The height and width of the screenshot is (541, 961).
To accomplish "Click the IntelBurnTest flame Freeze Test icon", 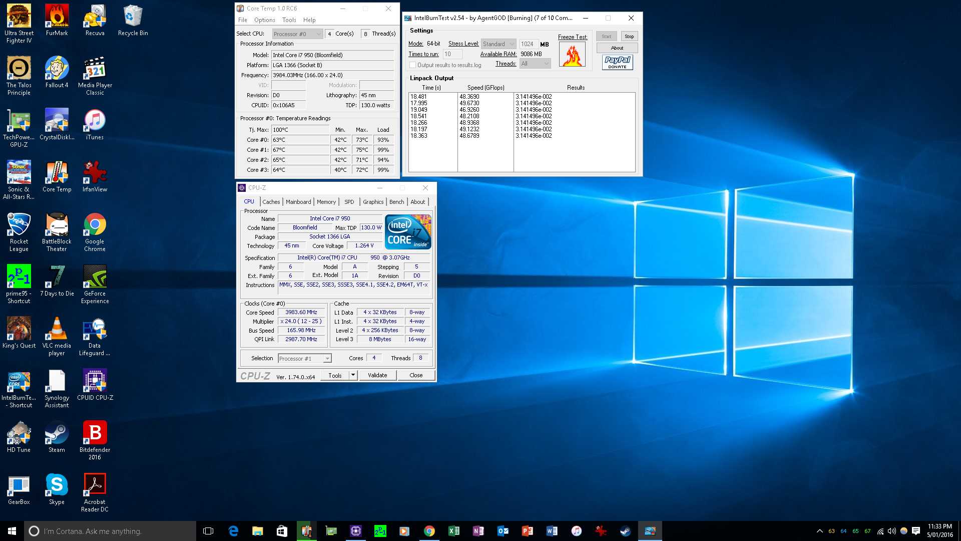I will 572,54.
